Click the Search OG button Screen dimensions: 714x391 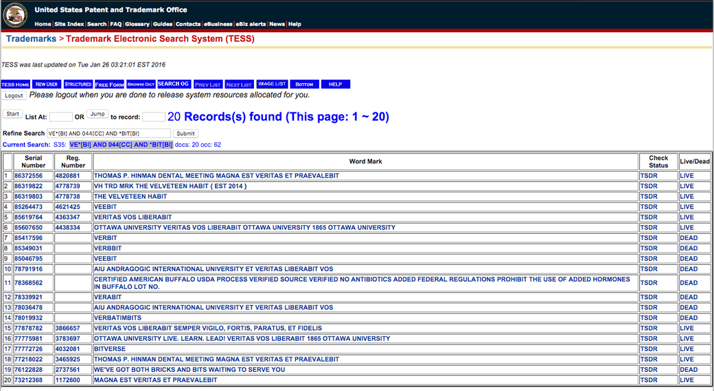tap(173, 84)
